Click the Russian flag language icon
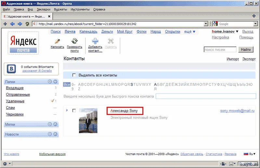 [246, 154]
